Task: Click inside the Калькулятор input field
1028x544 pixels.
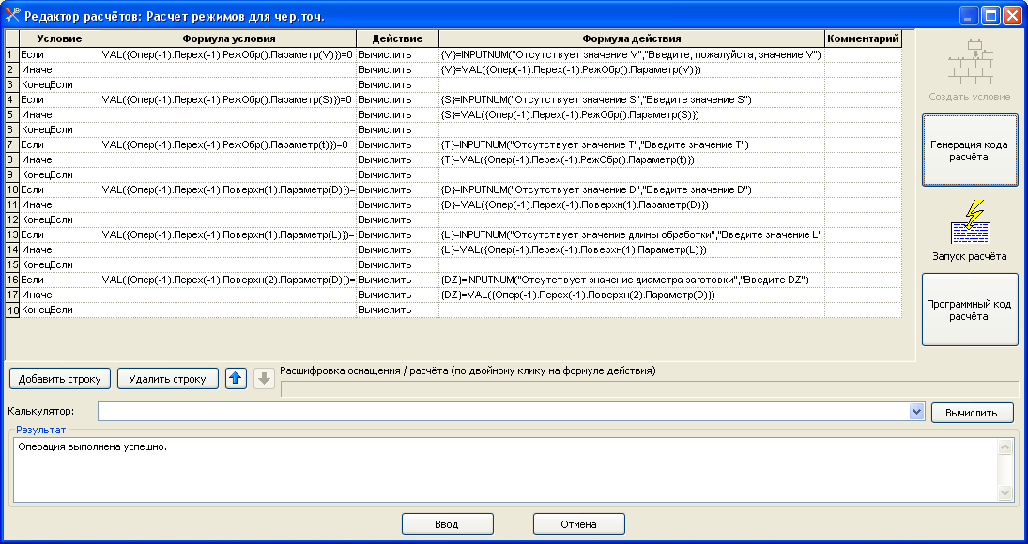Action: point(502,412)
